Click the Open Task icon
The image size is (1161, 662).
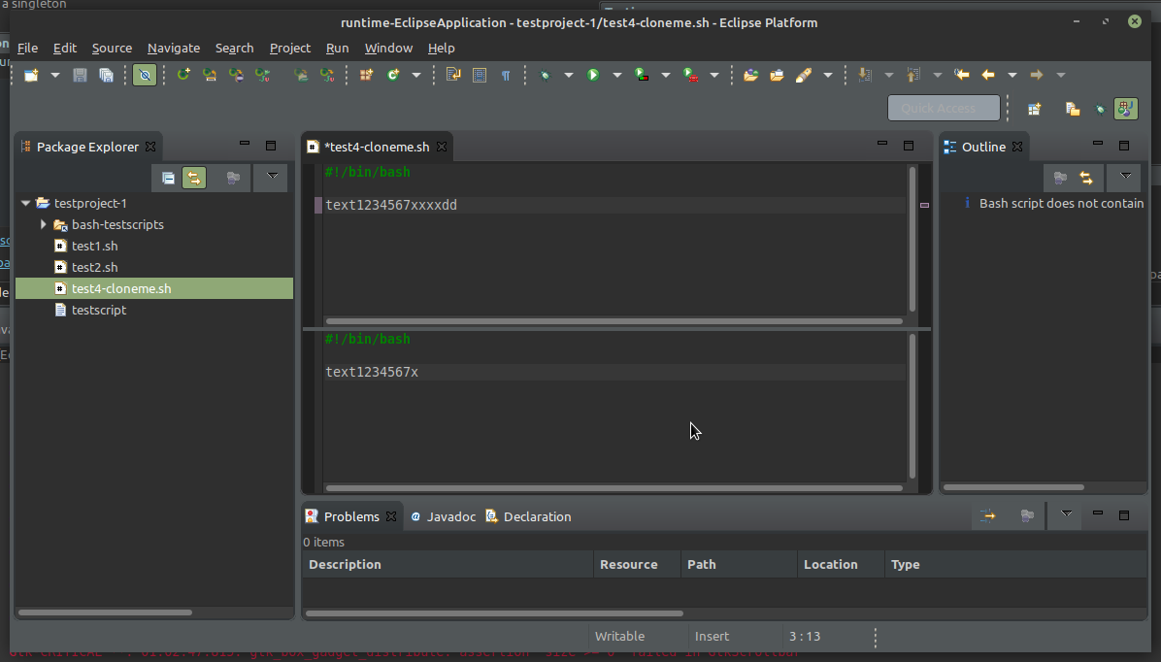point(777,75)
